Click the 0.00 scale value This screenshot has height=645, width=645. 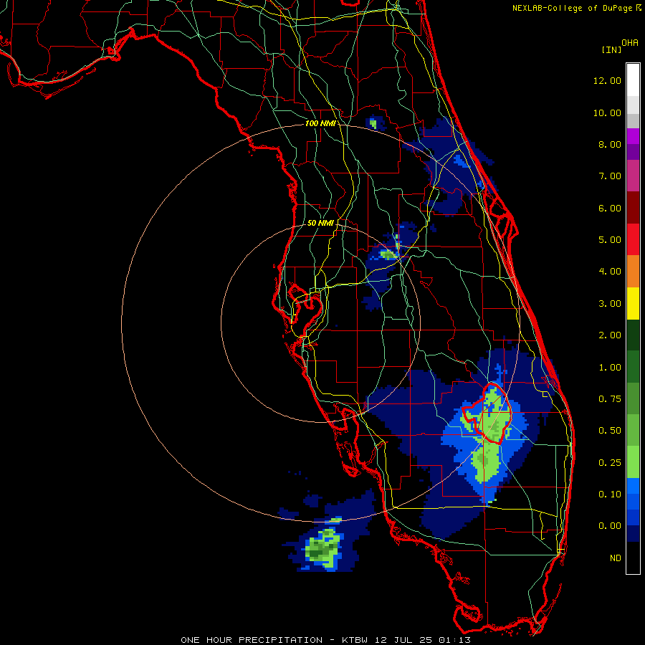coord(609,526)
